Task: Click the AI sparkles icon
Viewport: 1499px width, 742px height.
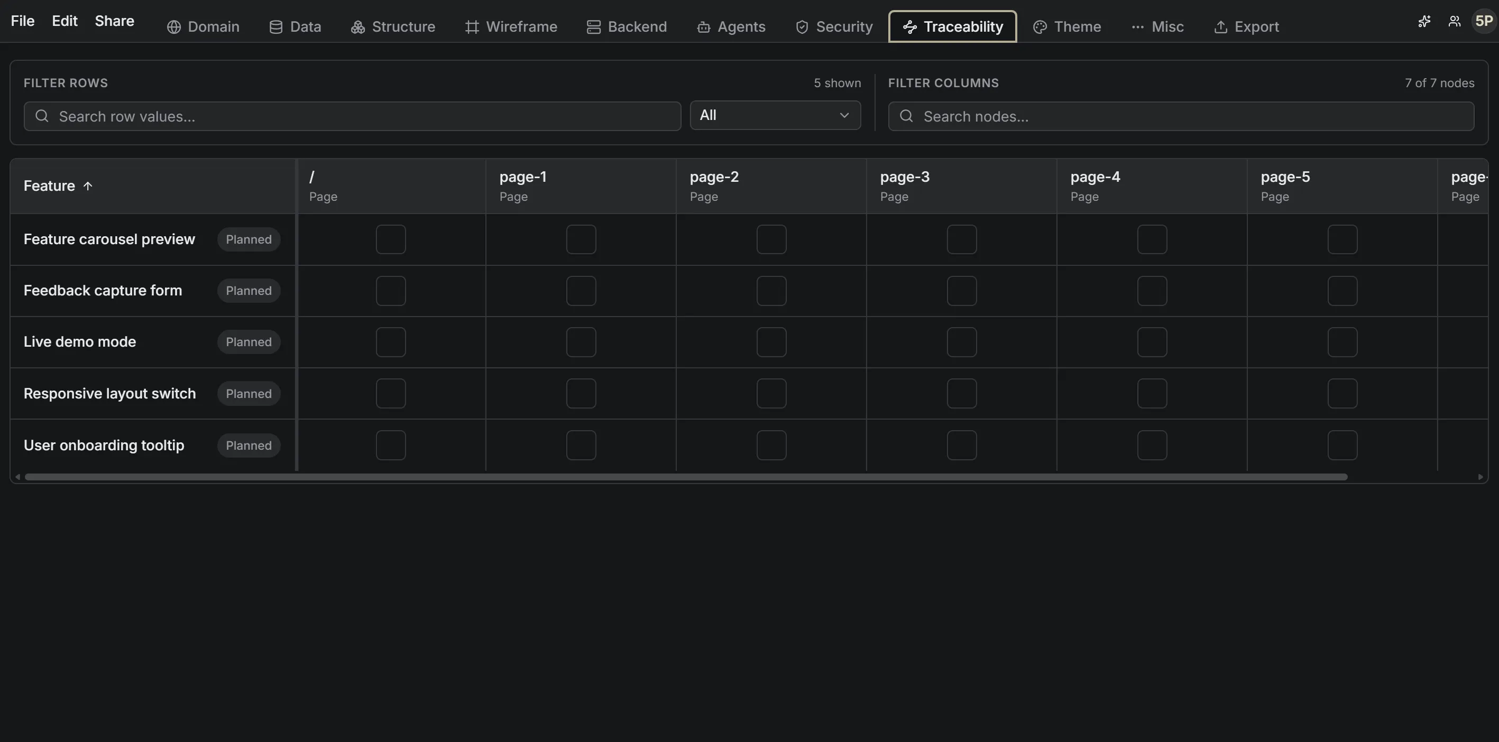Action: (1424, 22)
